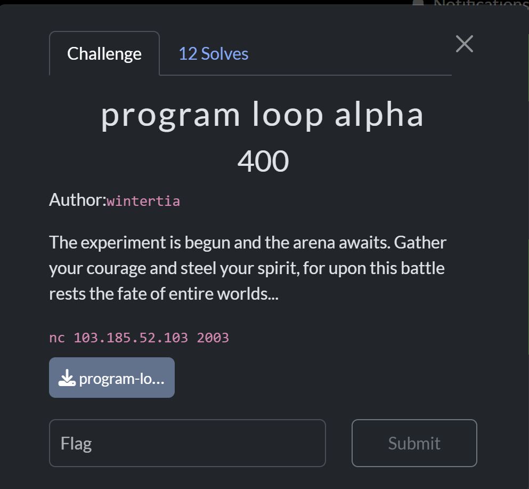Click the "nc" word in the command
This screenshot has height=489, width=529.
click(57, 338)
